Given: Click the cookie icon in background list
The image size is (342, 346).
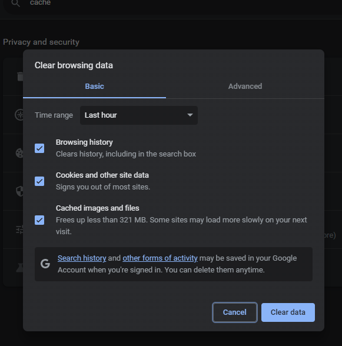Looking at the screenshot, I should click(19, 153).
